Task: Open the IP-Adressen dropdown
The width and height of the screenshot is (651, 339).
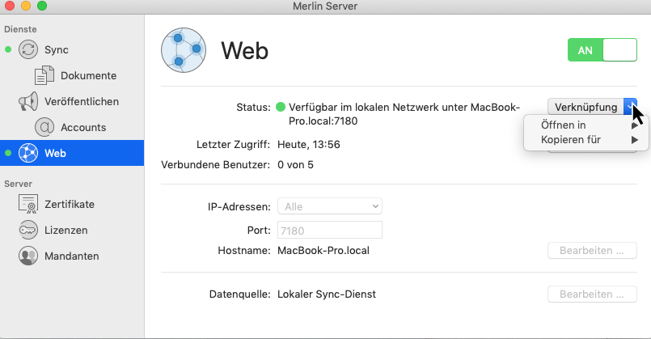Action: pyautogui.click(x=330, y=207)
